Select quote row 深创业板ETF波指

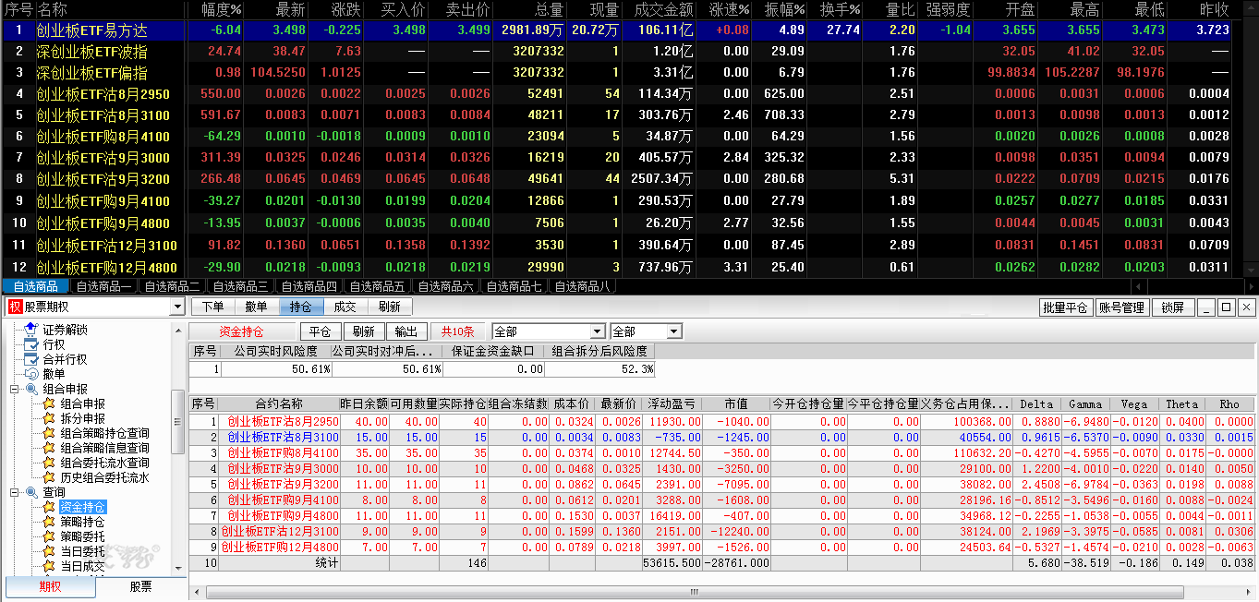coord(617,51)
